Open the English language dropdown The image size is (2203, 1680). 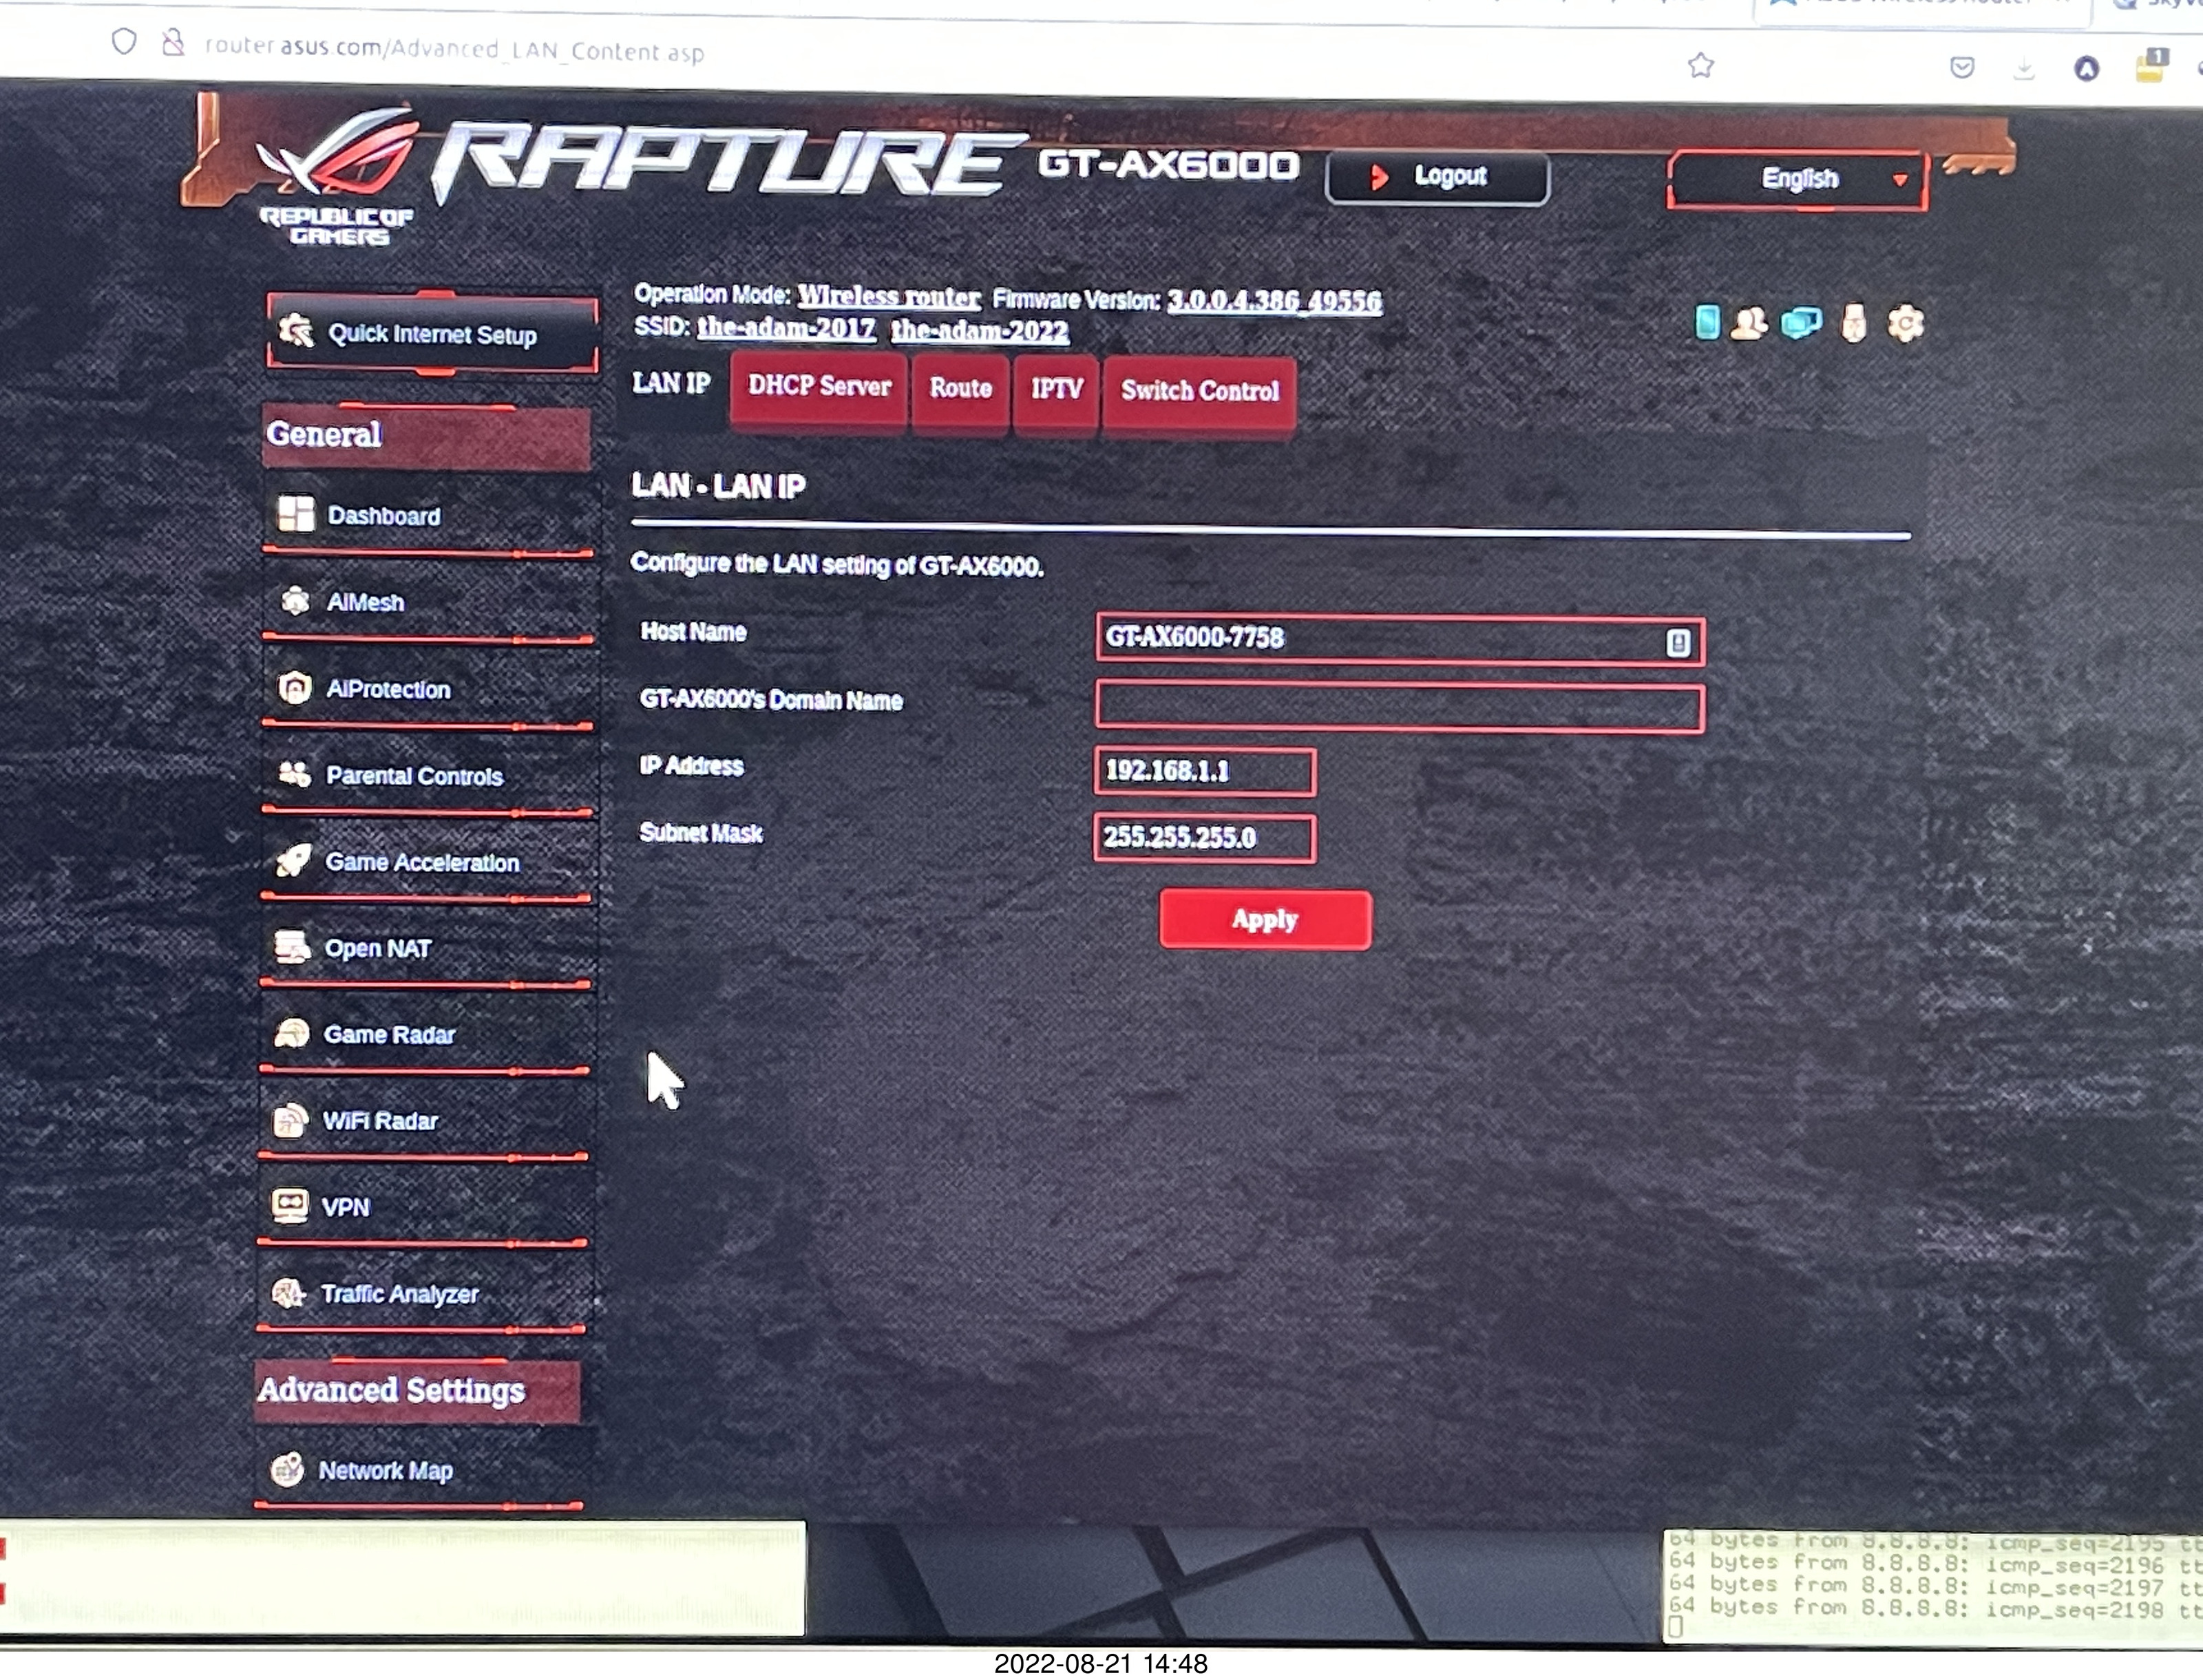click(x=1798, y=180)
